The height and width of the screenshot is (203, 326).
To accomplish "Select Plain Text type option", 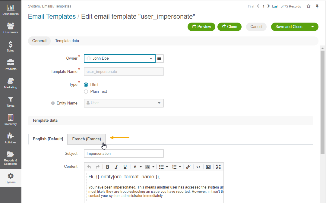I will tap(86, 92).
